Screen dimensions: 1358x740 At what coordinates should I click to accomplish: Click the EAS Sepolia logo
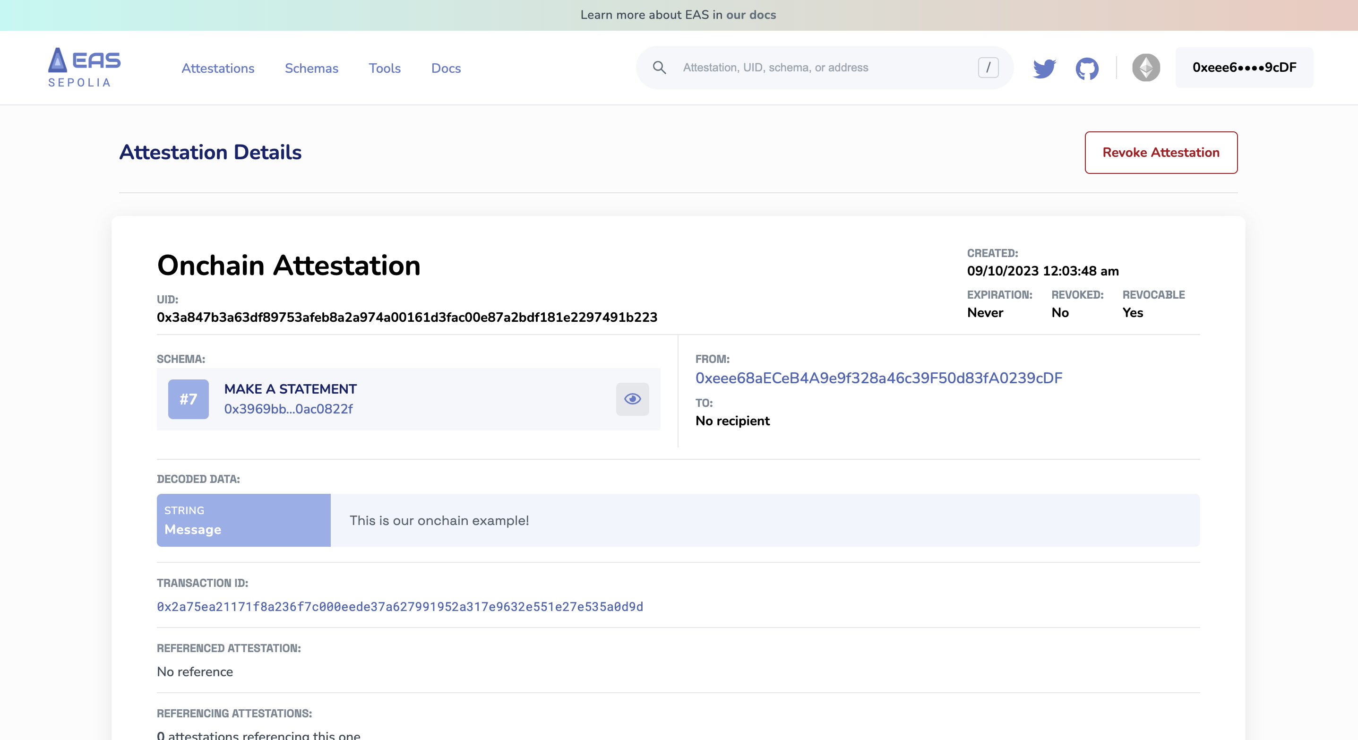(x=83, y=67)
